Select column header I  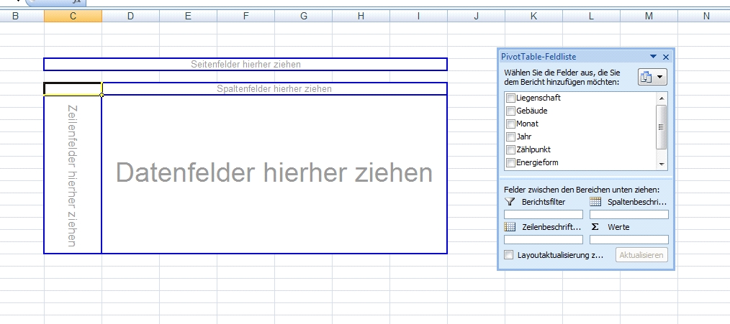point(418,17)
